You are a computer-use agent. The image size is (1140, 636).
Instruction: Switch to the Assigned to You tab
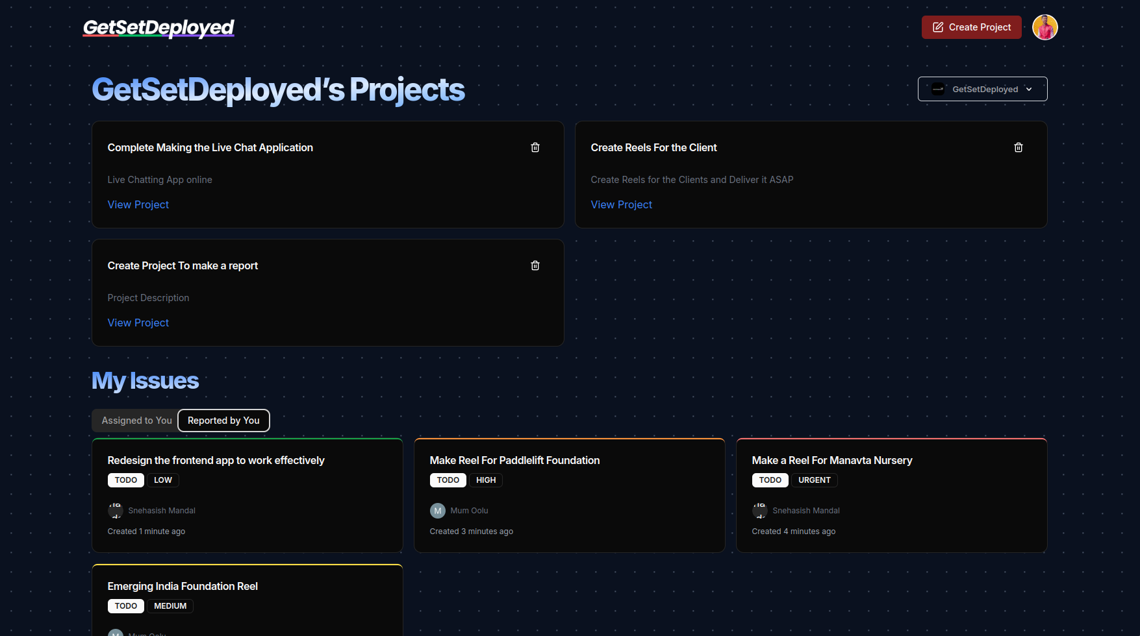coord(136,421)
